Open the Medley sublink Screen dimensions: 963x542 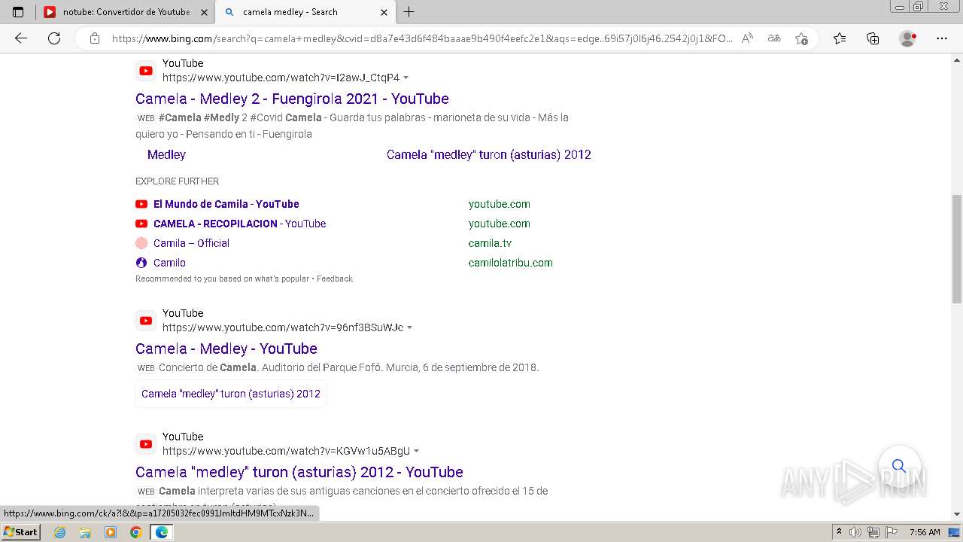166,154
